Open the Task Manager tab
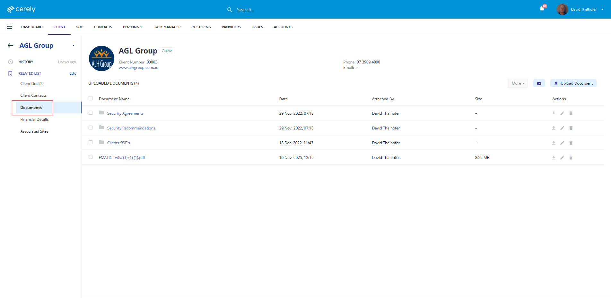This screenshot has height=298, width=611. pos(167,27)
